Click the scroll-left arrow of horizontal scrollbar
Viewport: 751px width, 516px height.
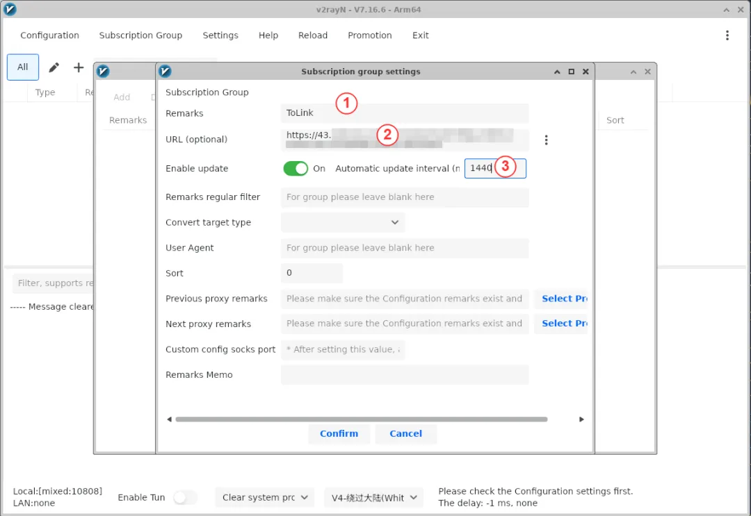pyautogui.click(x=169, y=419)
